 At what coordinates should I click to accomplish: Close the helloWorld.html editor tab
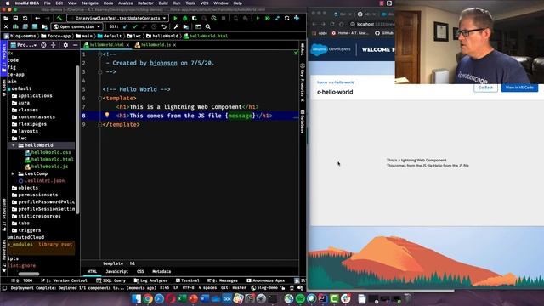[x=127, y=45]
